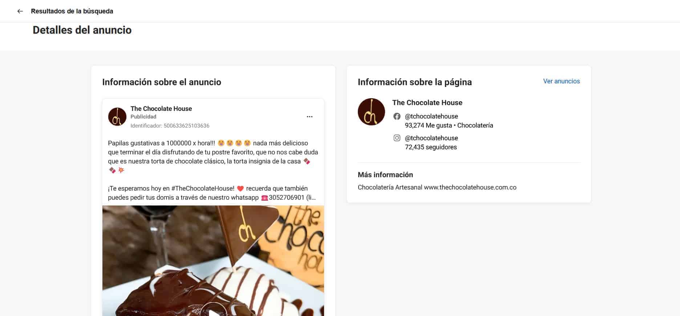Viewport: 680px width, 316px height.
Task: Click the back arrow icon
Action: click(x=20, y=11)
